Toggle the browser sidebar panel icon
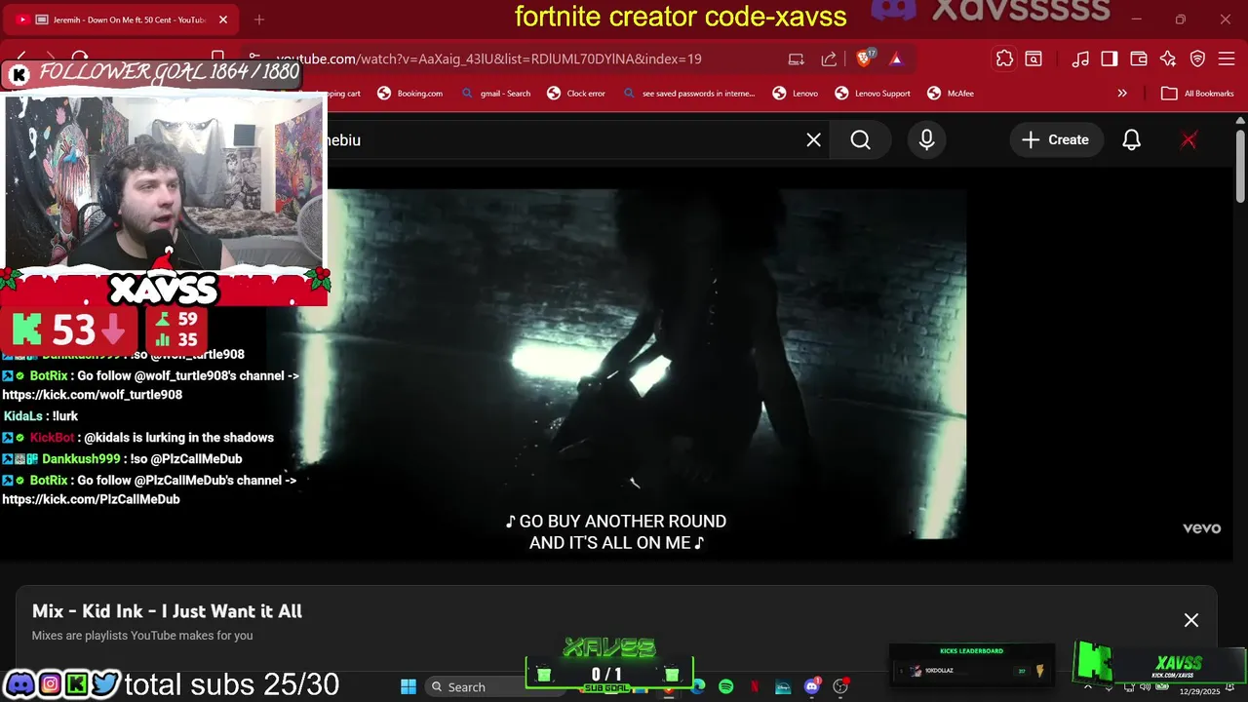The height and width of the screenshot is (702, 1248). point(1110,58)
